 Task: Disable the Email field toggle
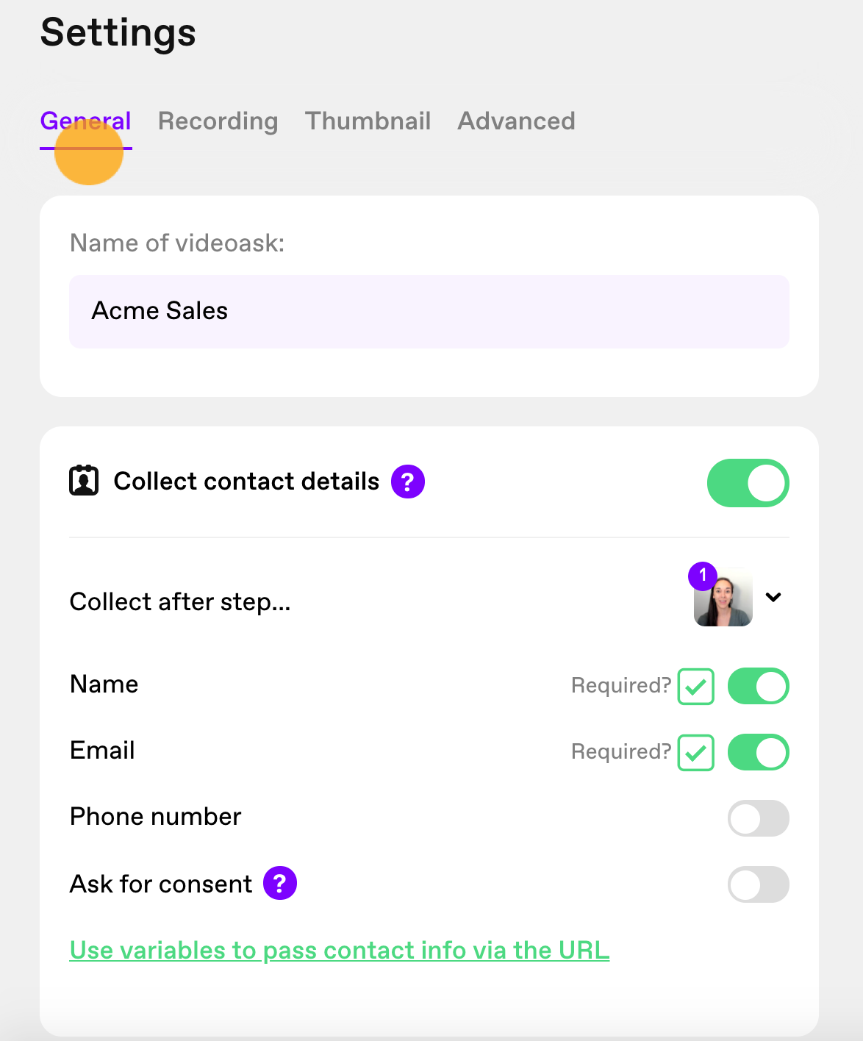(759, 752)
